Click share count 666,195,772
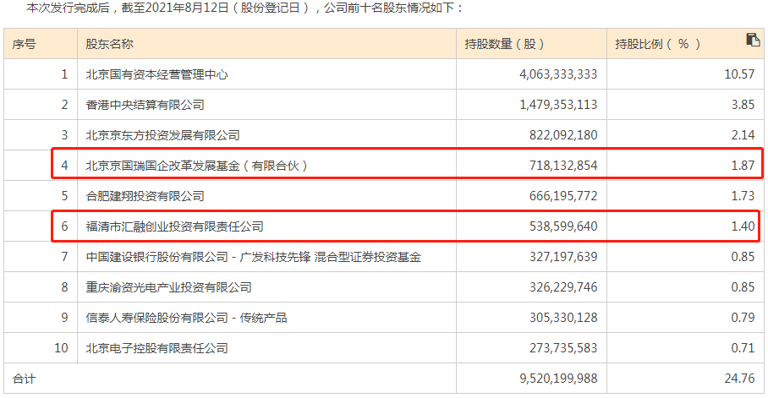This screenshot has height=398, width=768. click(563, 196)
